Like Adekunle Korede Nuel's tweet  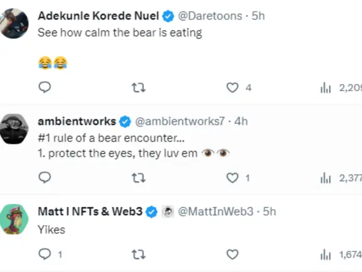pos(233,88)
